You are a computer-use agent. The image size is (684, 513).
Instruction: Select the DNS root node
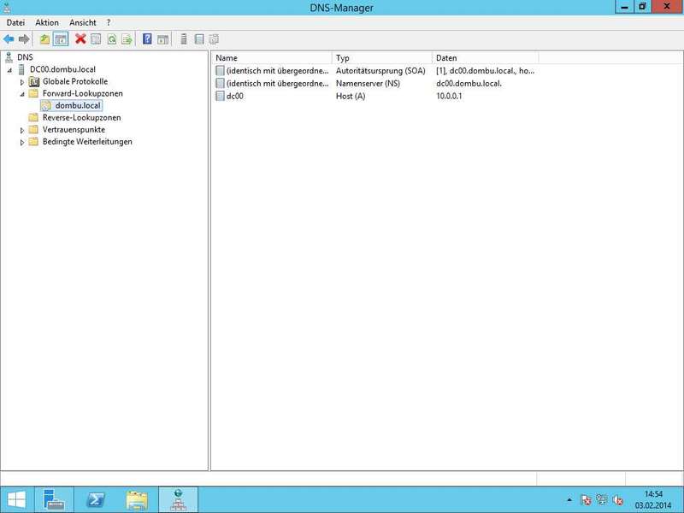coord(25,57)
